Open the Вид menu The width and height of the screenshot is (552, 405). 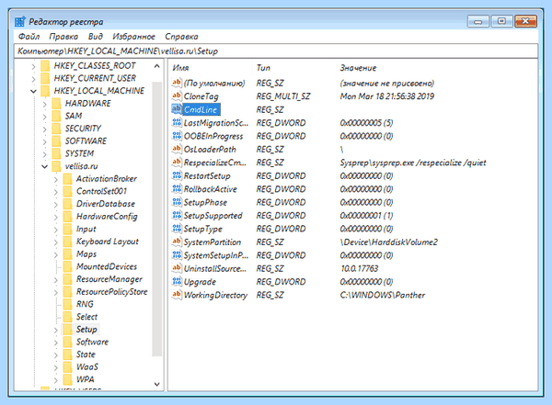(96, 37)
